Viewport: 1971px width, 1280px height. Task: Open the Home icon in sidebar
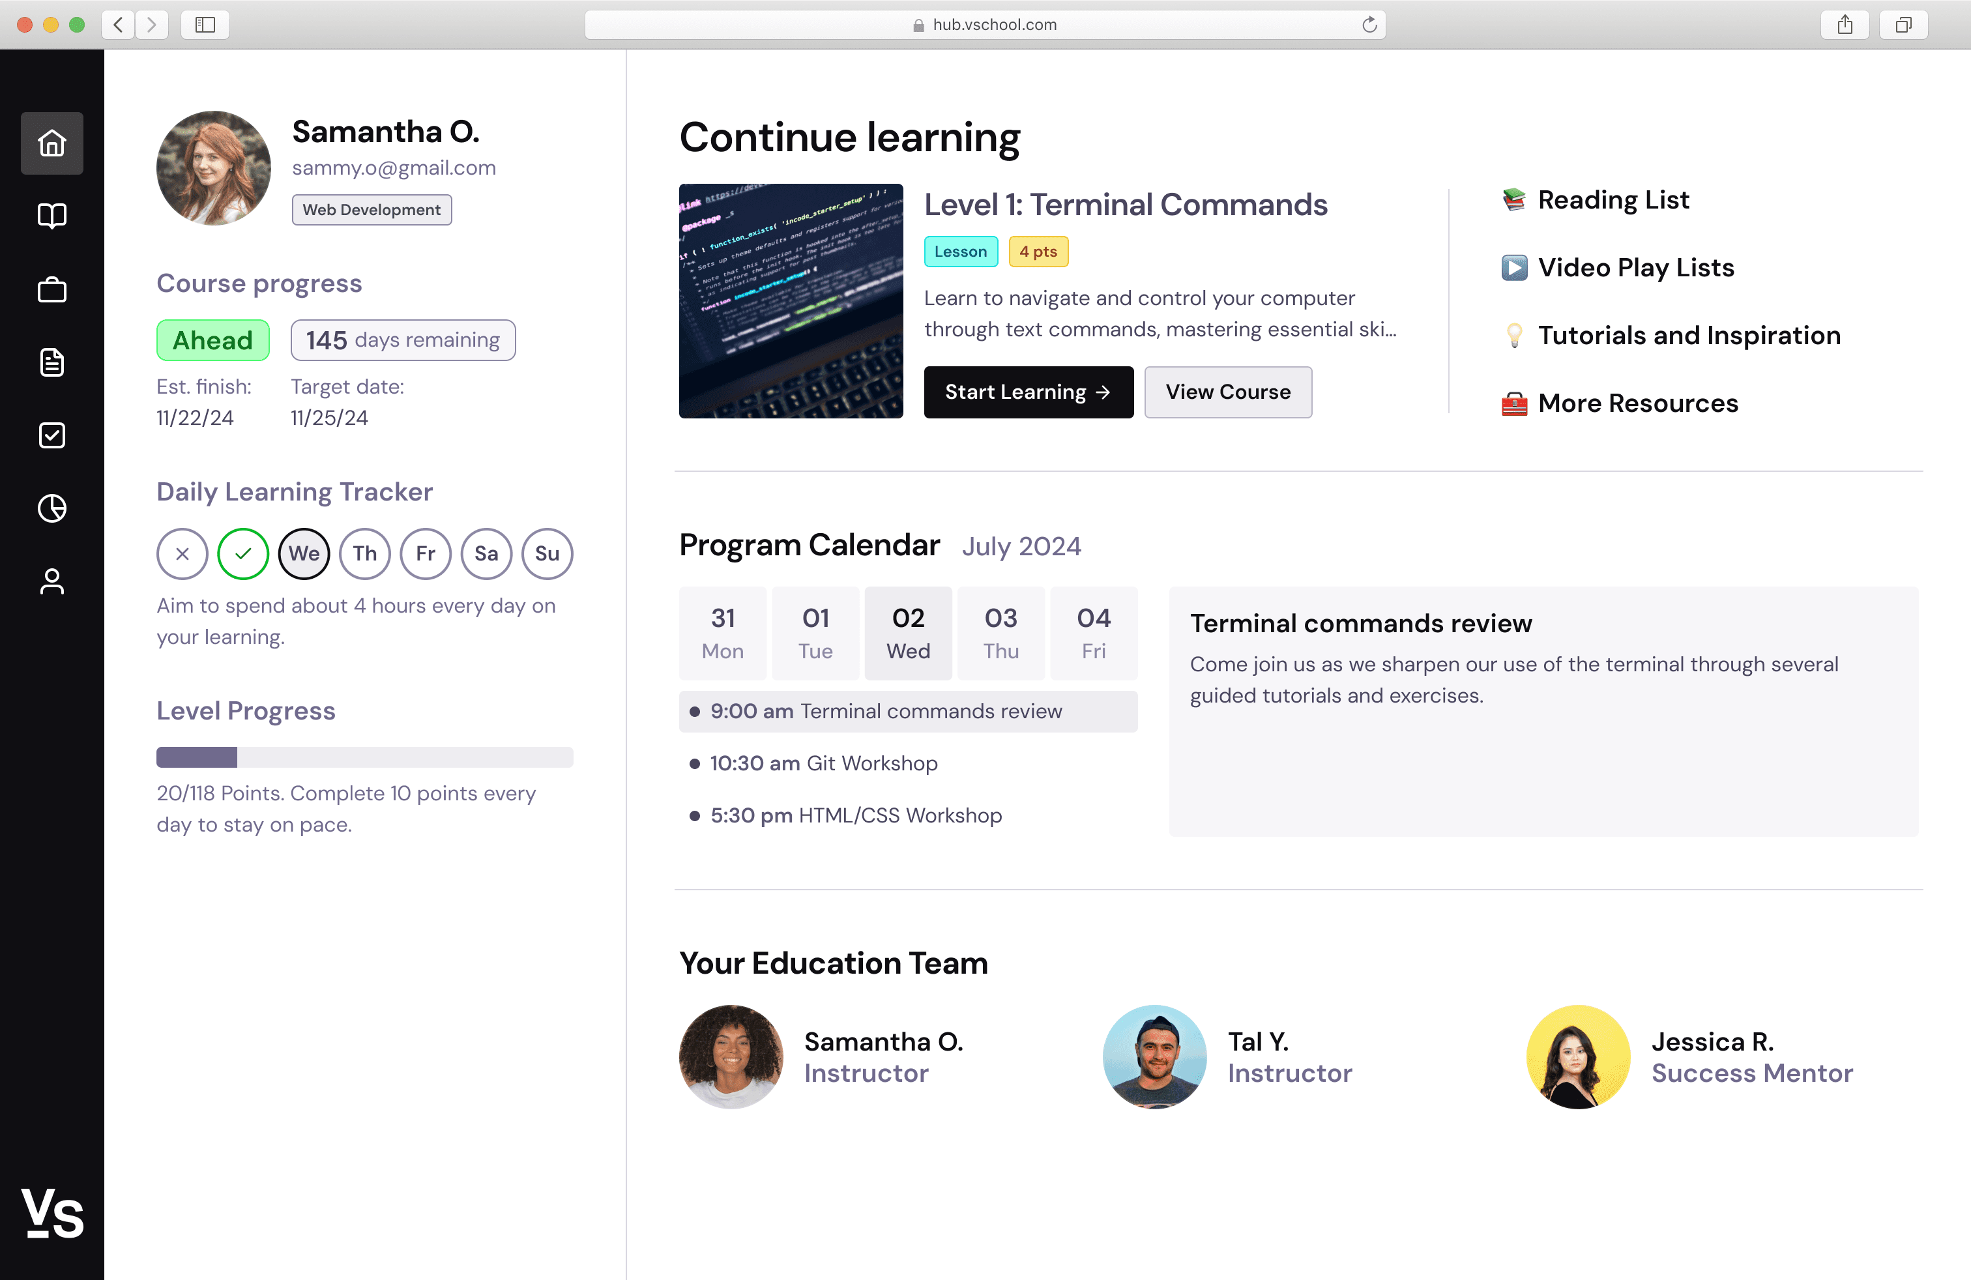(51, 143)
